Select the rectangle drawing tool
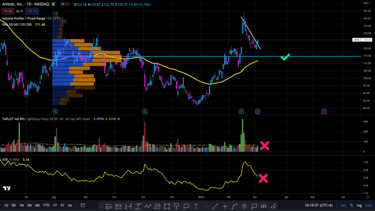 167,206
